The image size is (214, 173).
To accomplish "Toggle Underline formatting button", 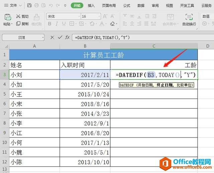I will pyautogui.click(x=64, y=24).
